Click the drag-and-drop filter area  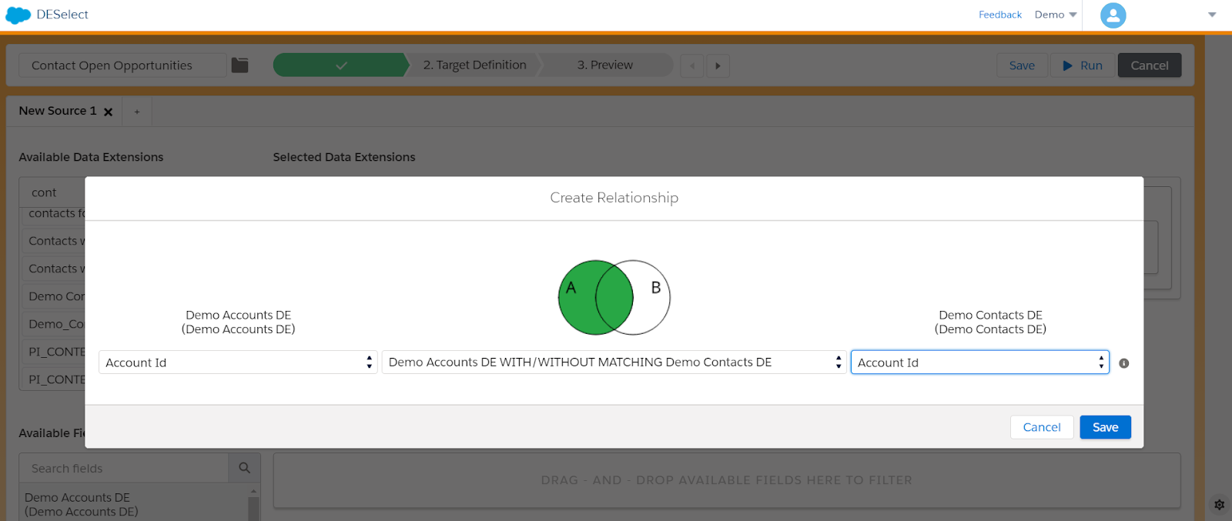tap(727, 480)
